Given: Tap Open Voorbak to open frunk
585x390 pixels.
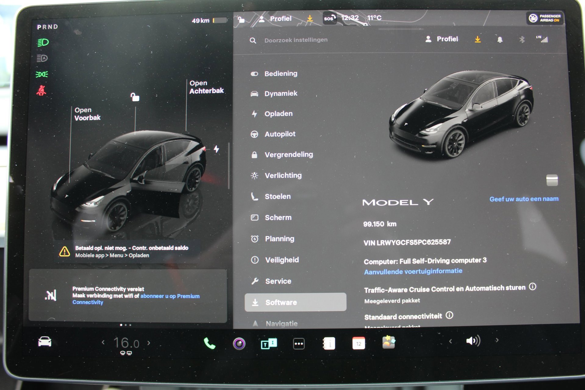Looking at the screenshot, I should coord(87,114).
